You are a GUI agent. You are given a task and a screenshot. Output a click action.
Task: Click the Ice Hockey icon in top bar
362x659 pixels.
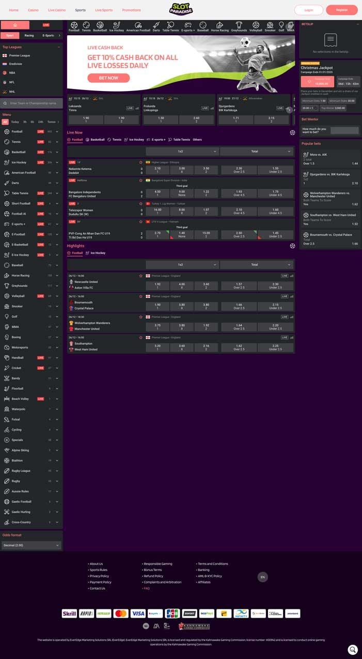[116, 25]
